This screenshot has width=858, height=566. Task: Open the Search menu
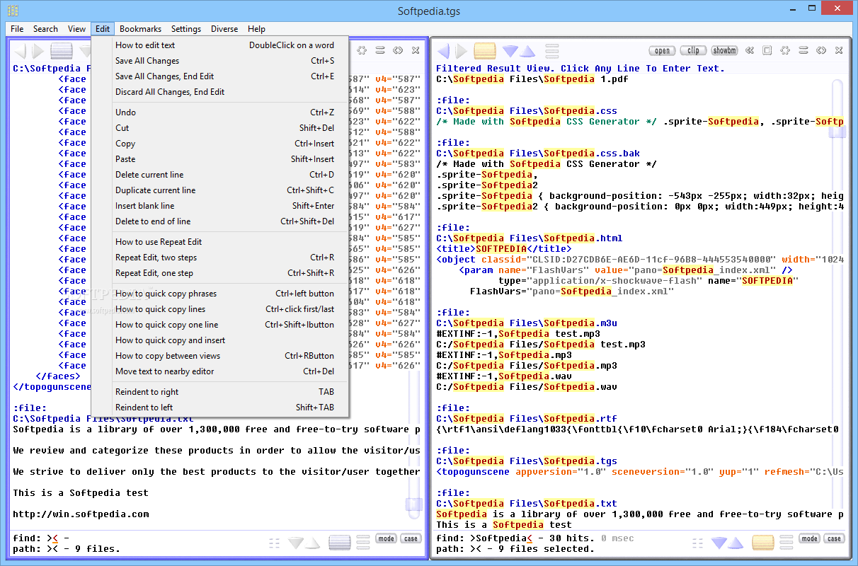click(x=45, y=29)
